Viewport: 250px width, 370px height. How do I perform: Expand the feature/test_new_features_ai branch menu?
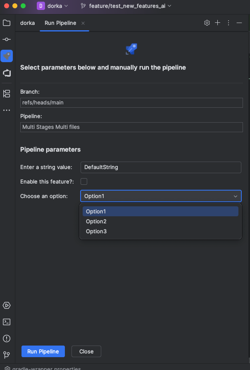point(126,6)
